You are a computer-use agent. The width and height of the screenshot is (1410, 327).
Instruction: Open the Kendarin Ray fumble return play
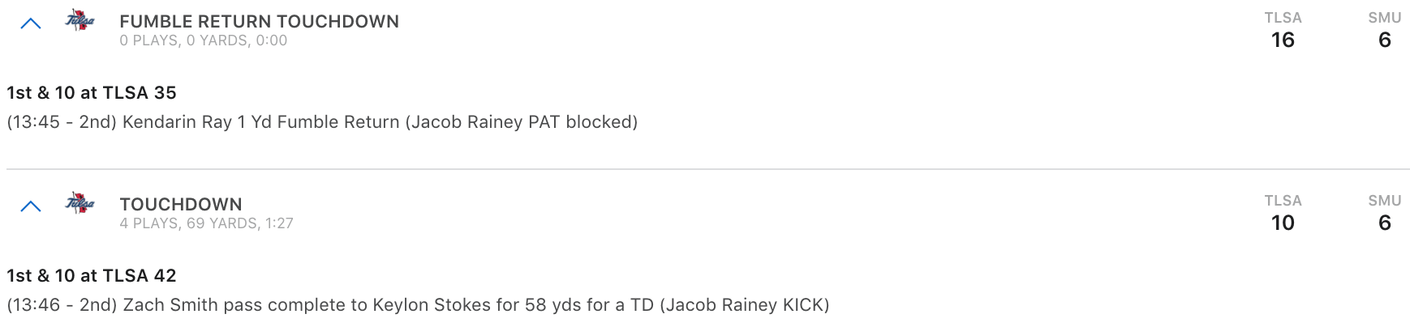(322, 122)
